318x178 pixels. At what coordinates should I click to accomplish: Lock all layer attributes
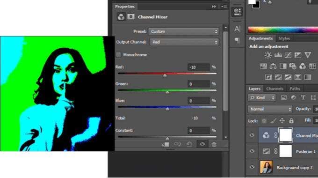pyautogui.click(x=291, y=121)
